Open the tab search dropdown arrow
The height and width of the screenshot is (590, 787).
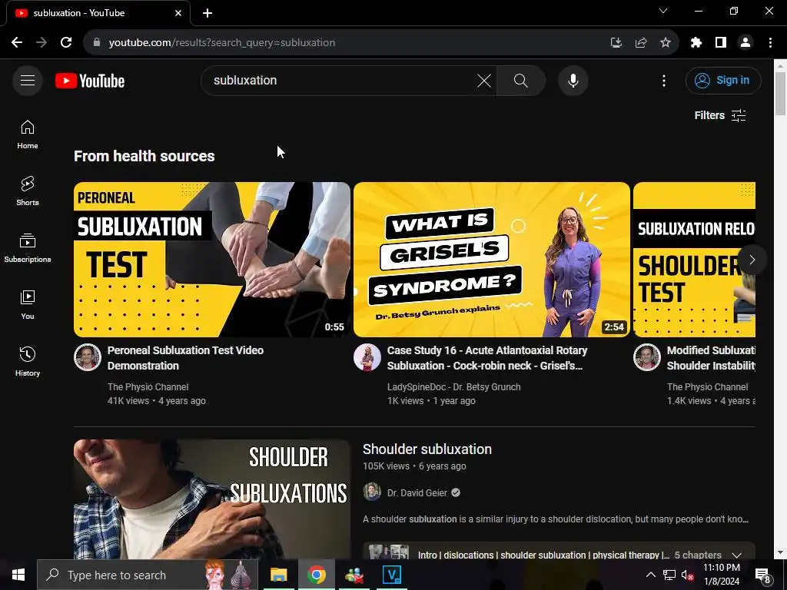(663, 11)
